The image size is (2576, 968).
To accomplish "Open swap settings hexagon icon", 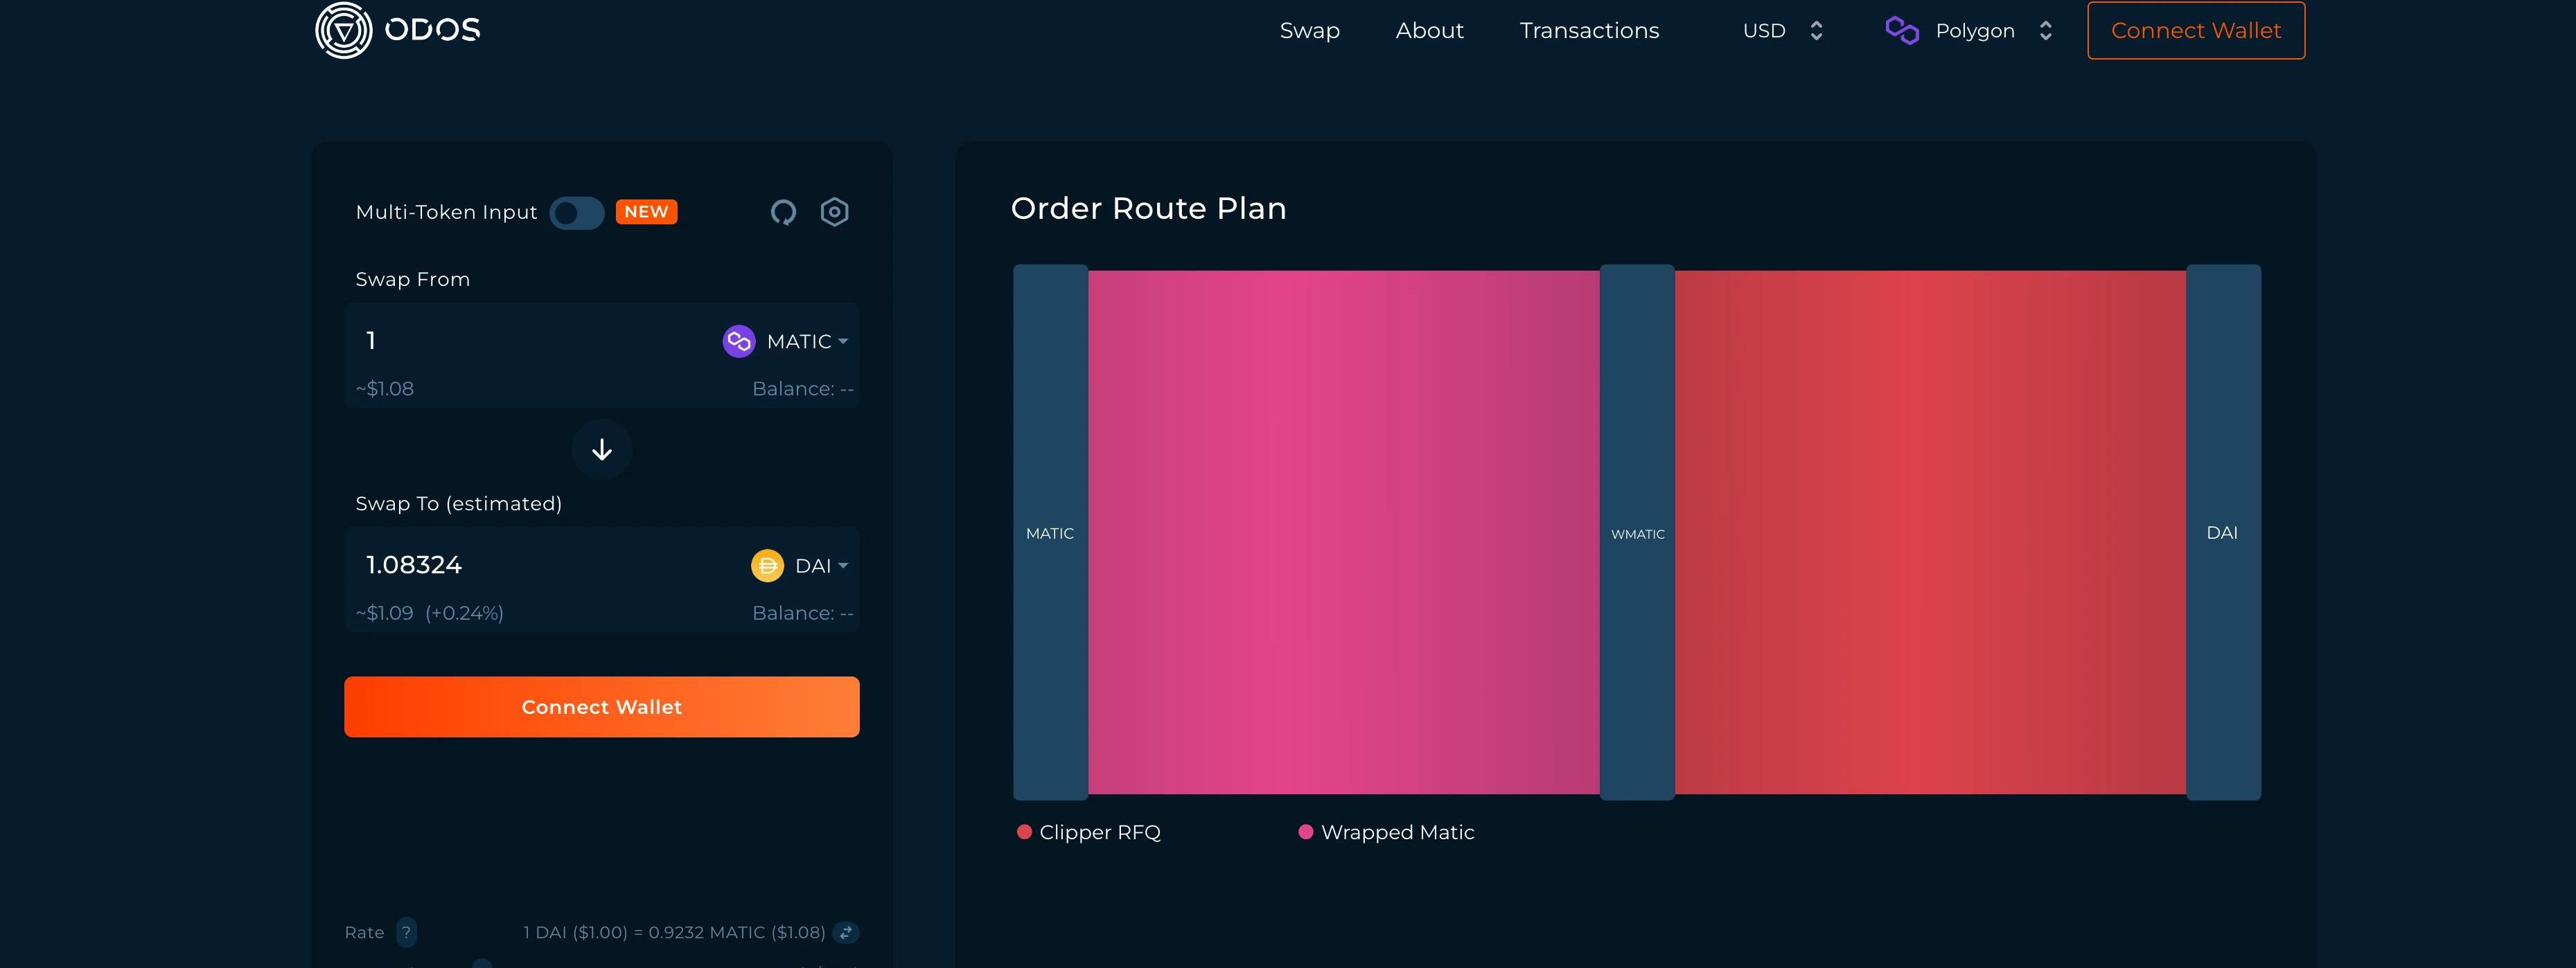I will point(834,212).
